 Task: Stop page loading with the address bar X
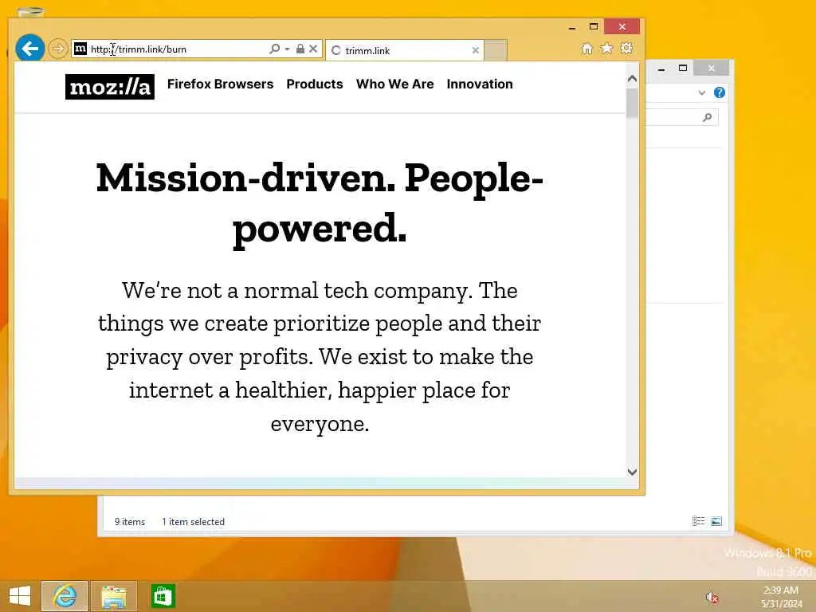(x=313, y=49)
